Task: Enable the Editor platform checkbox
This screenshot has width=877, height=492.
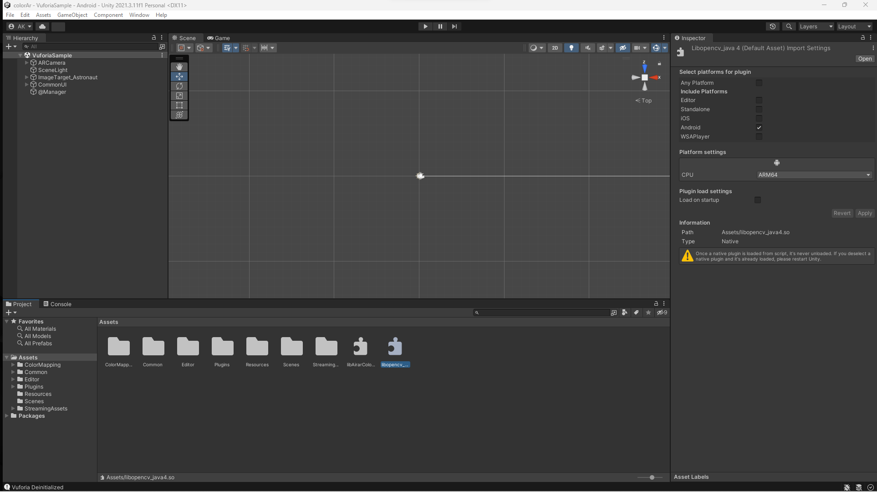Action: [759, 100]
